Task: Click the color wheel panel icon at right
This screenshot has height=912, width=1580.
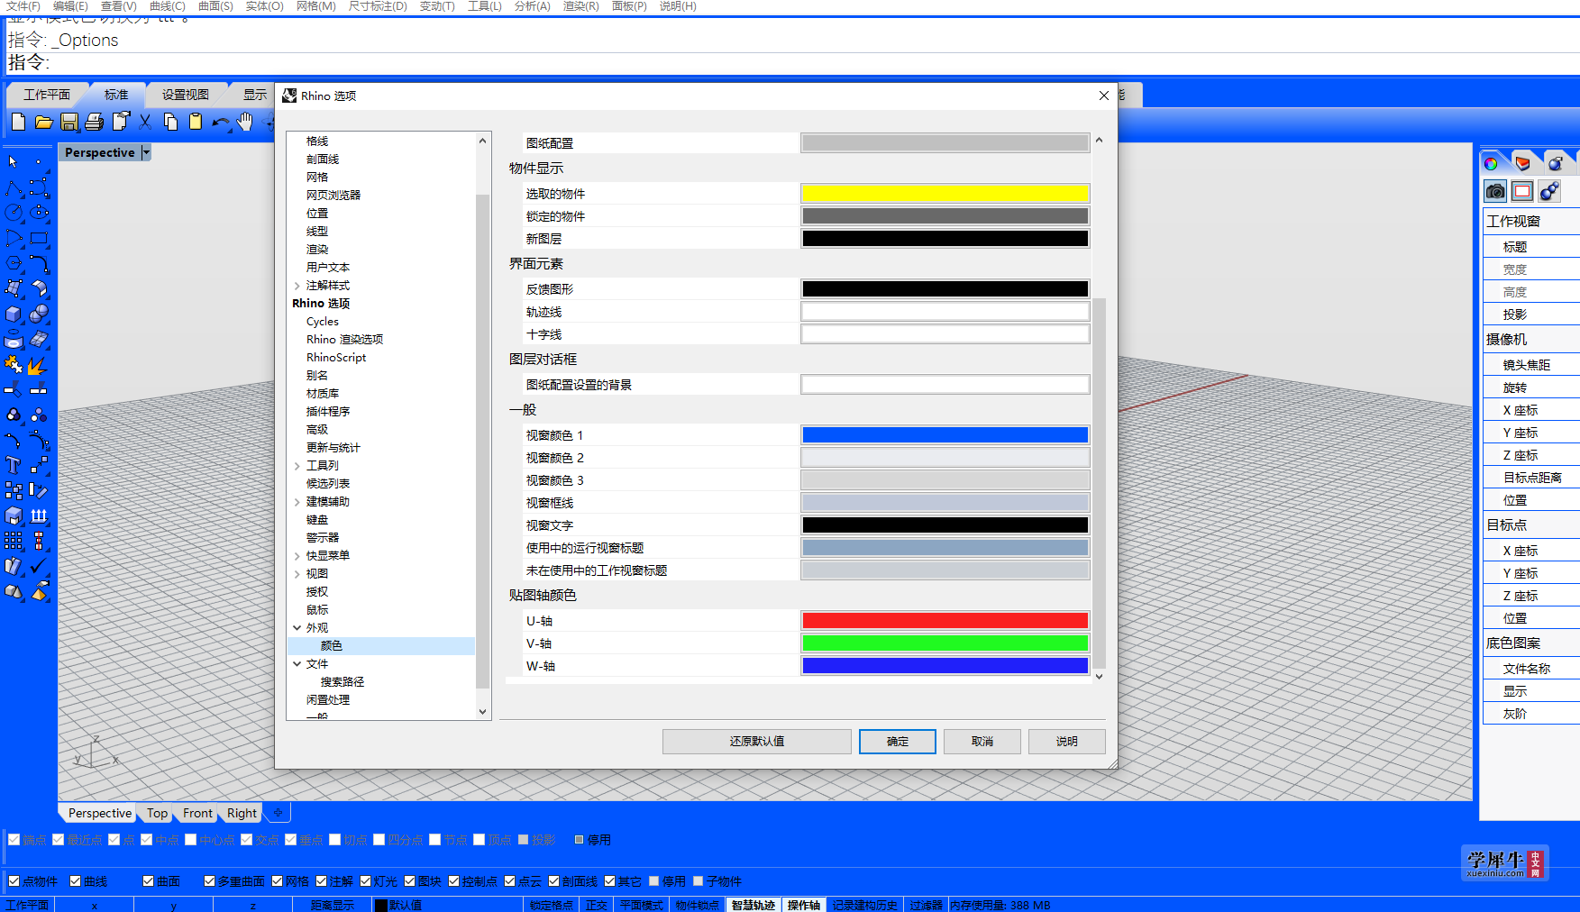Action: click(1492, 163)
